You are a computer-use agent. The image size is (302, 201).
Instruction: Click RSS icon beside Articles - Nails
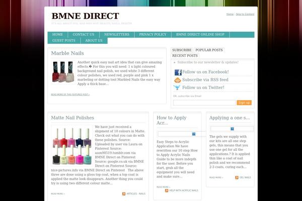(124, 193)
